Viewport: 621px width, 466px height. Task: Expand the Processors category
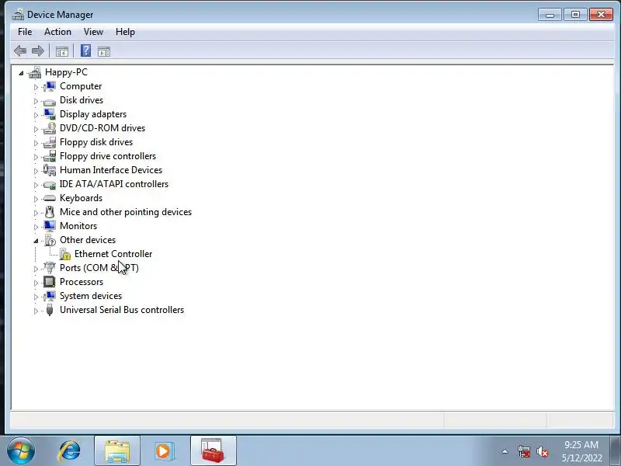(x=36, y=283)
